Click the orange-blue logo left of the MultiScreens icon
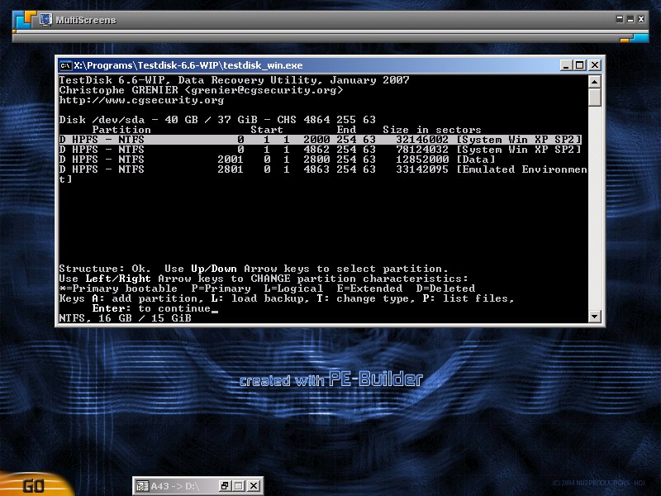The width and height of the screenshot is (661, 496). pyautogui.click(x=25, y=20)
